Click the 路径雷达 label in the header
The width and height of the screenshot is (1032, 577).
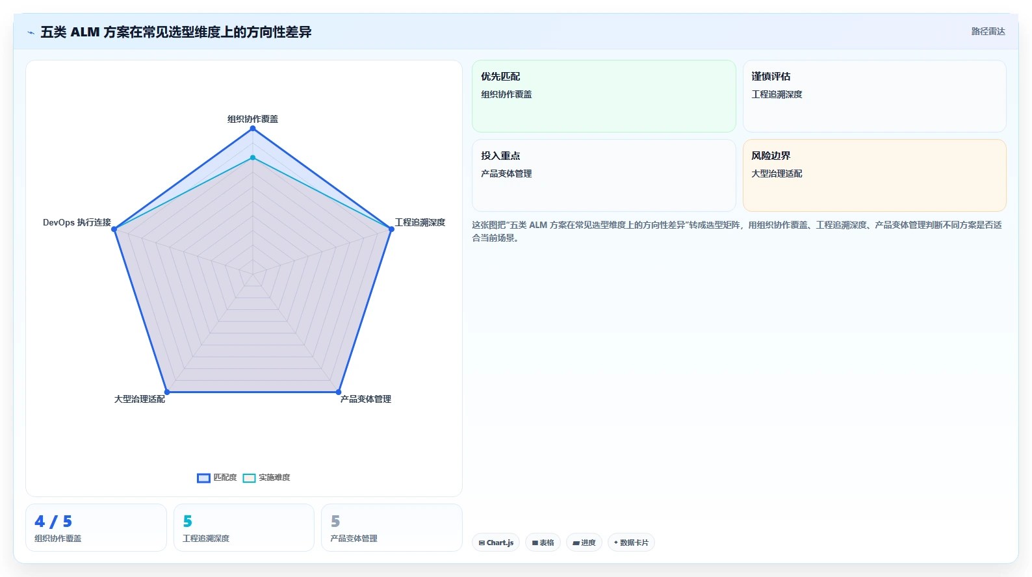(988, 31)
